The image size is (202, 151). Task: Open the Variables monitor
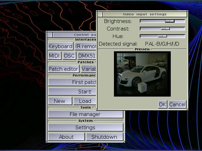pyautogui.click(x=88, y=69)
